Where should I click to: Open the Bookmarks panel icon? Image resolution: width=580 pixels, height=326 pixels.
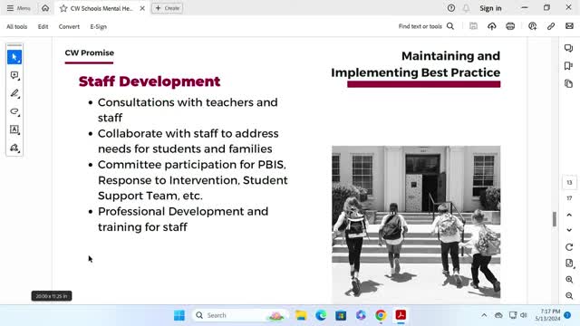(x=569, y=66)
